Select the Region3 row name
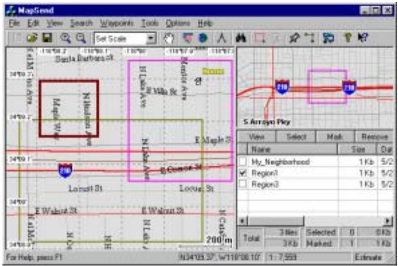The width and height of the screenshot is (398, 266). (265, 184)
